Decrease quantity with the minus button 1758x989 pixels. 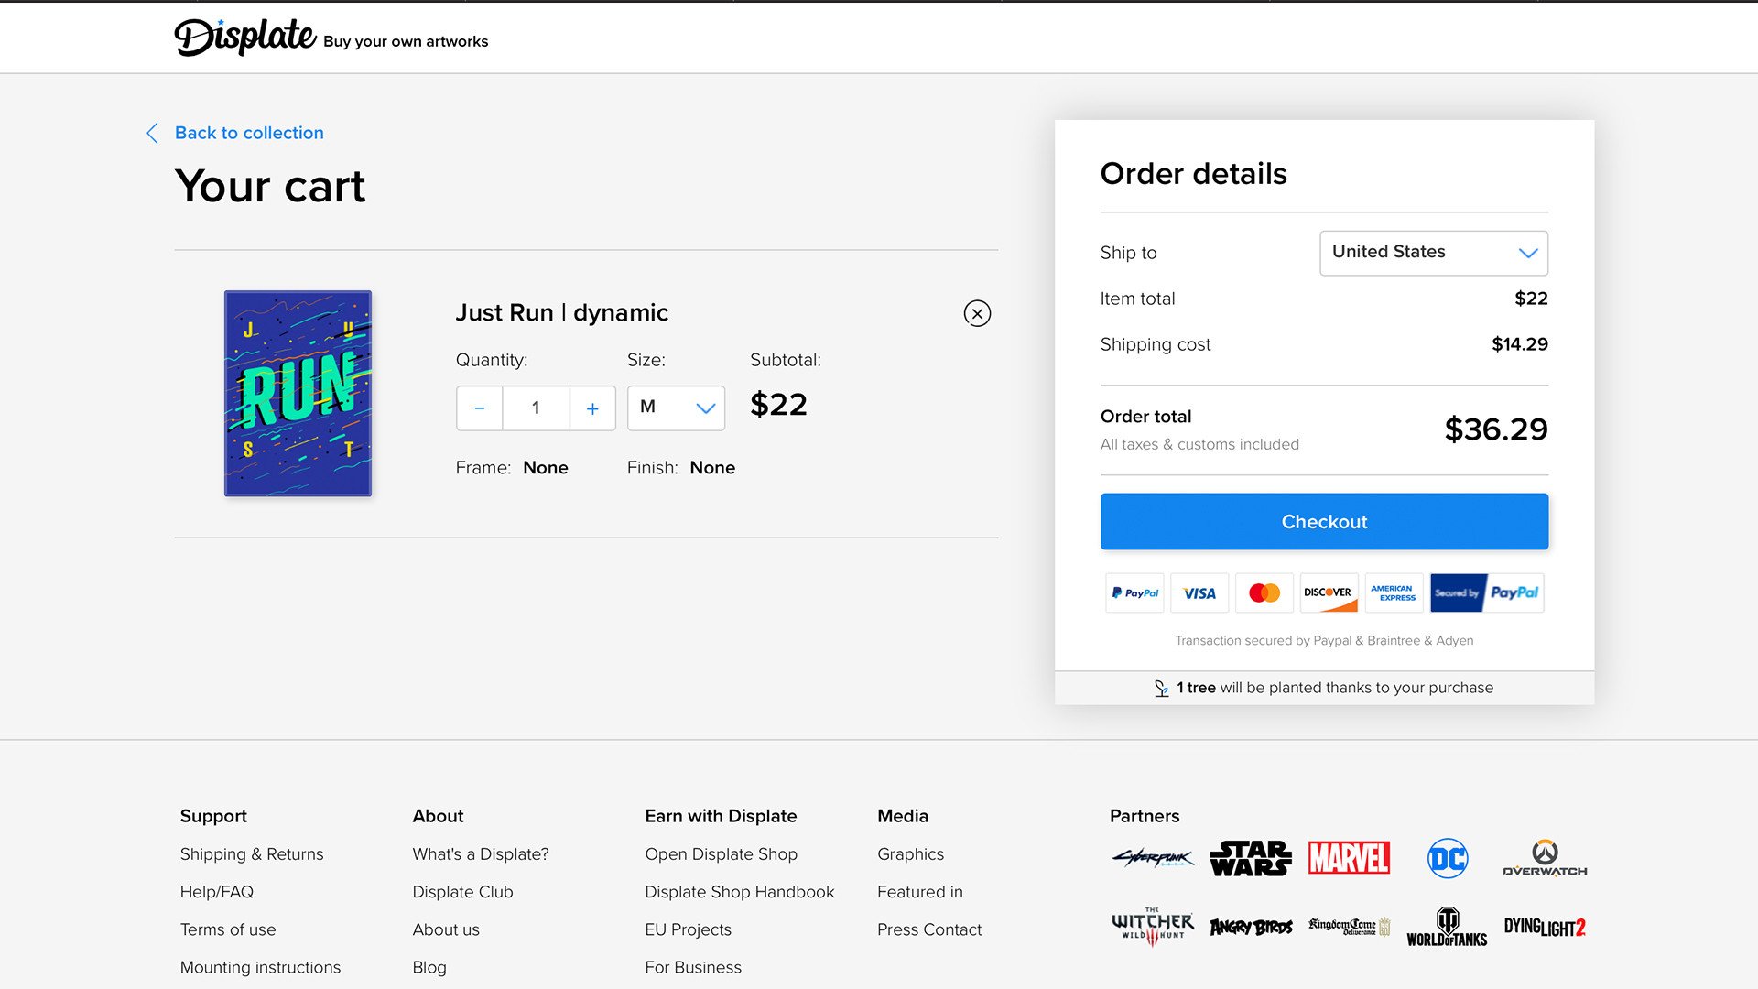480,408
